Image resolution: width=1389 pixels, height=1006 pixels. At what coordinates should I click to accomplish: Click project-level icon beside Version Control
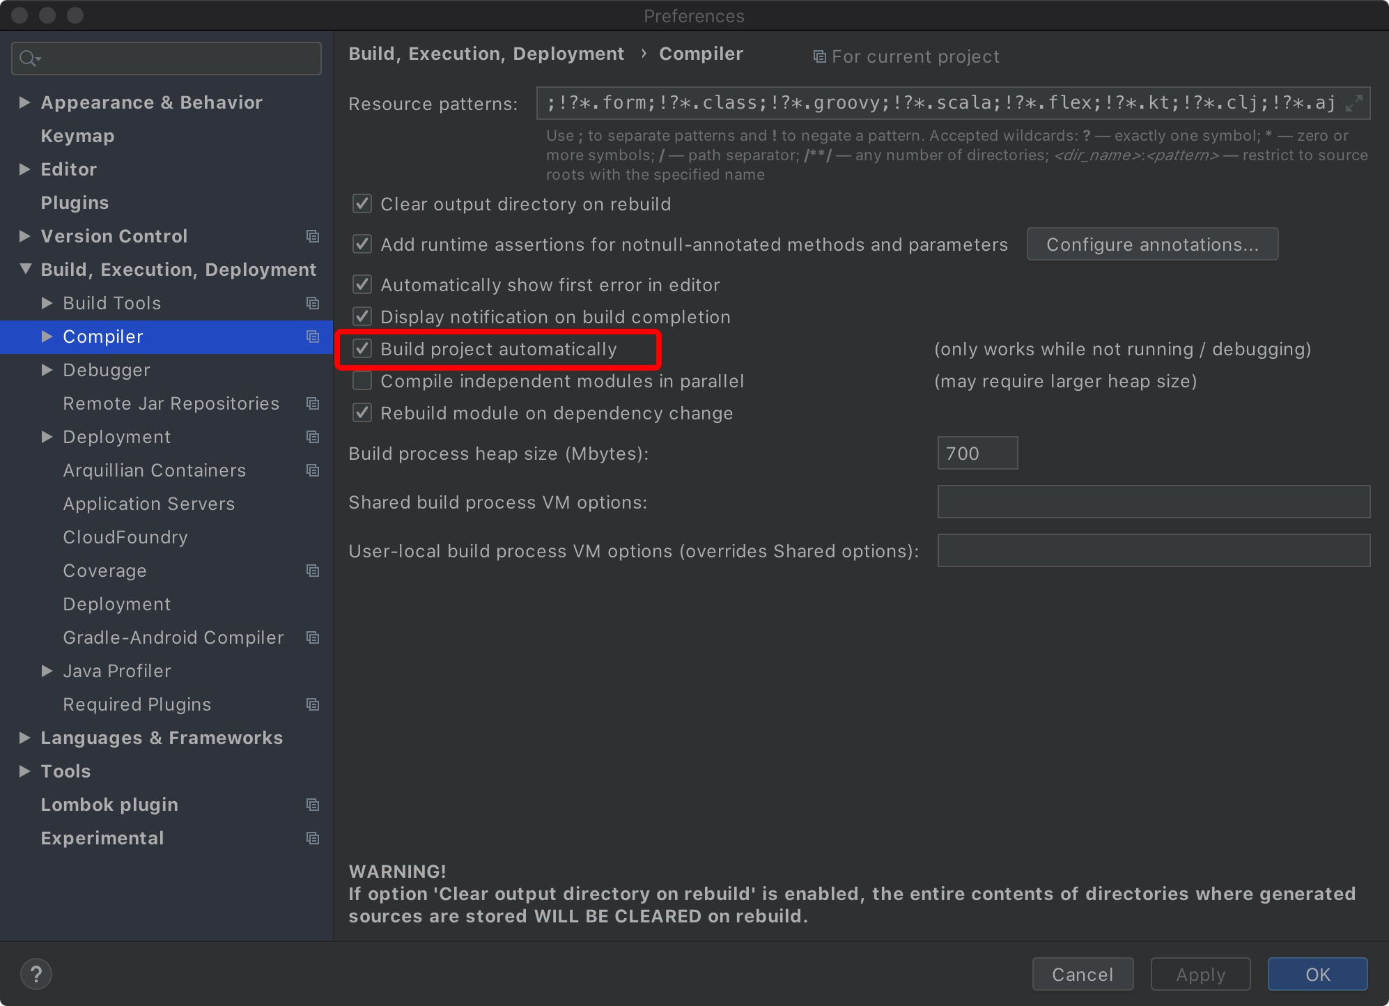(x=313, y=236)
